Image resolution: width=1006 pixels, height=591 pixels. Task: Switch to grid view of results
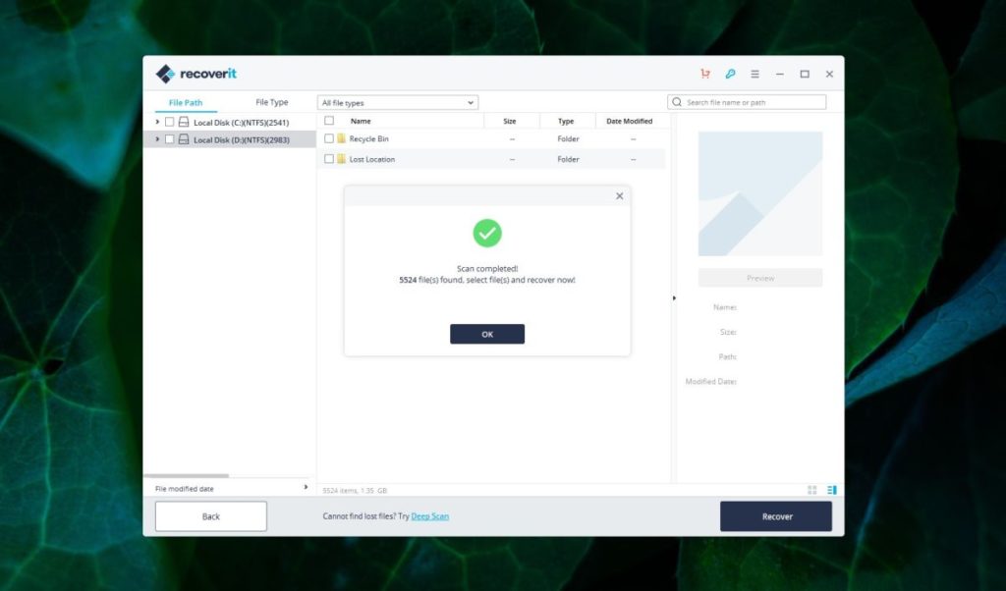pos(811,489)
